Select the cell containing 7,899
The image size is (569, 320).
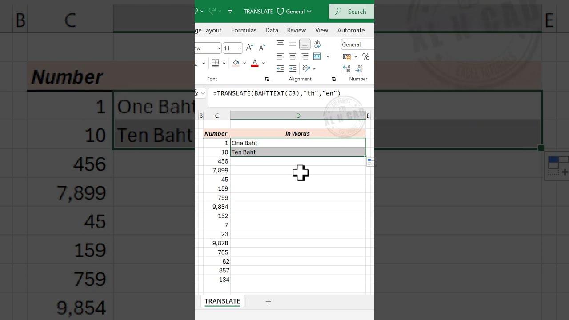point(216,170)
